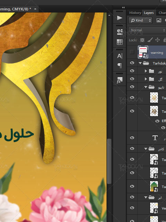Open the Character panel icon

point(120,56)
